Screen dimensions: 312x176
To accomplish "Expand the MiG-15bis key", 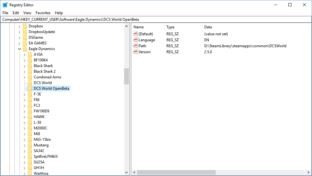I will (x=25, y=140).
